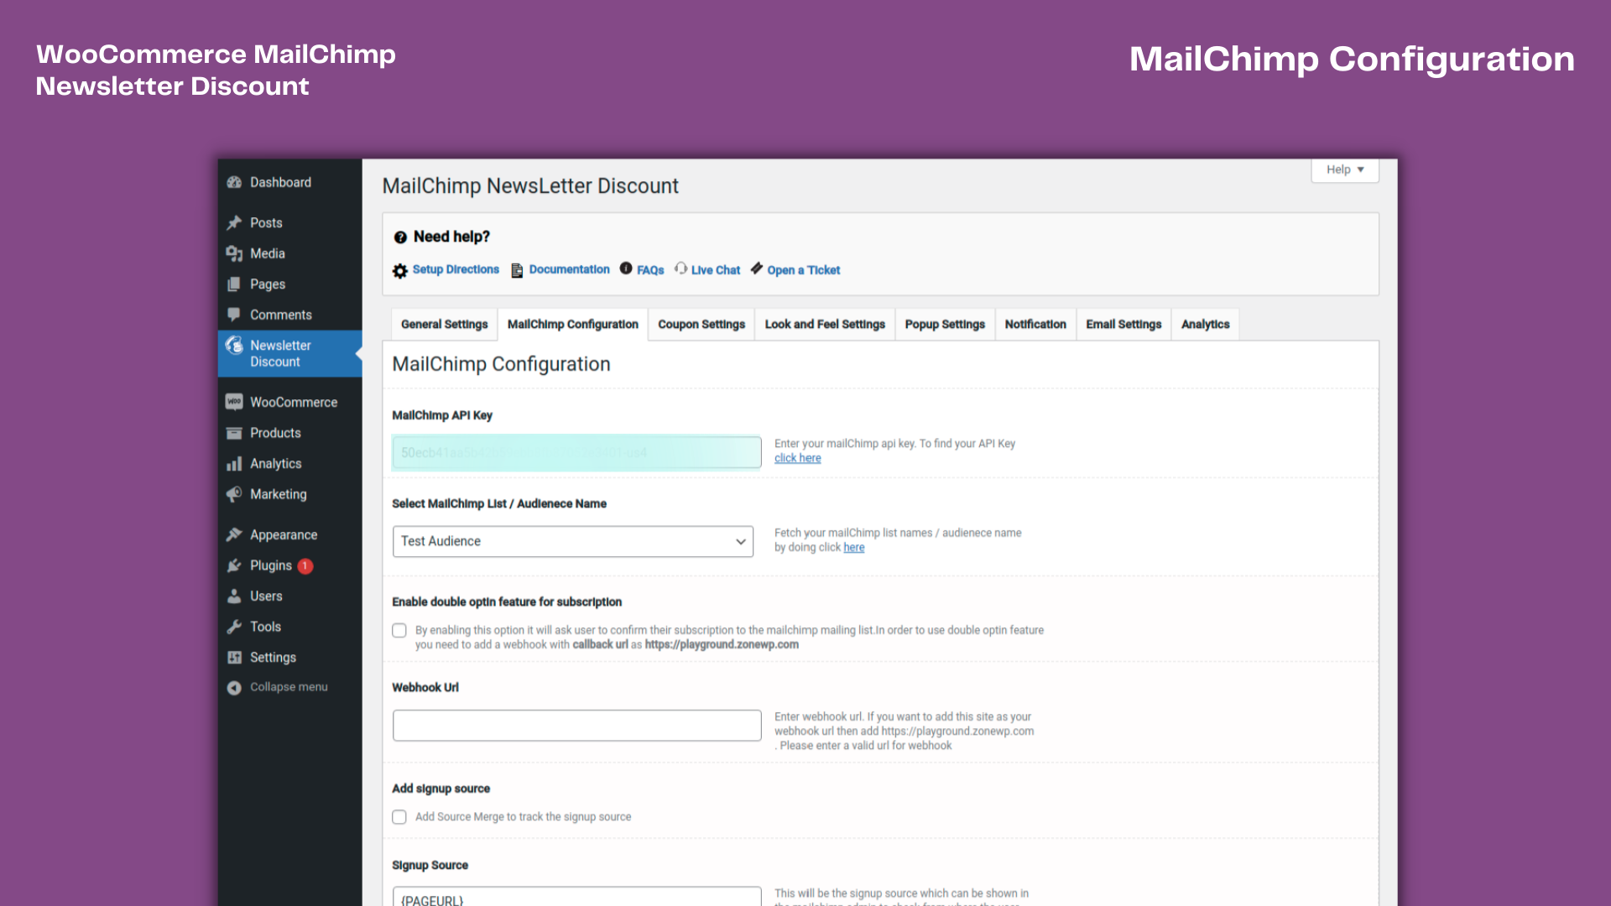
Task: Open the Help dropdown
Action: [x=1345, y=169]
